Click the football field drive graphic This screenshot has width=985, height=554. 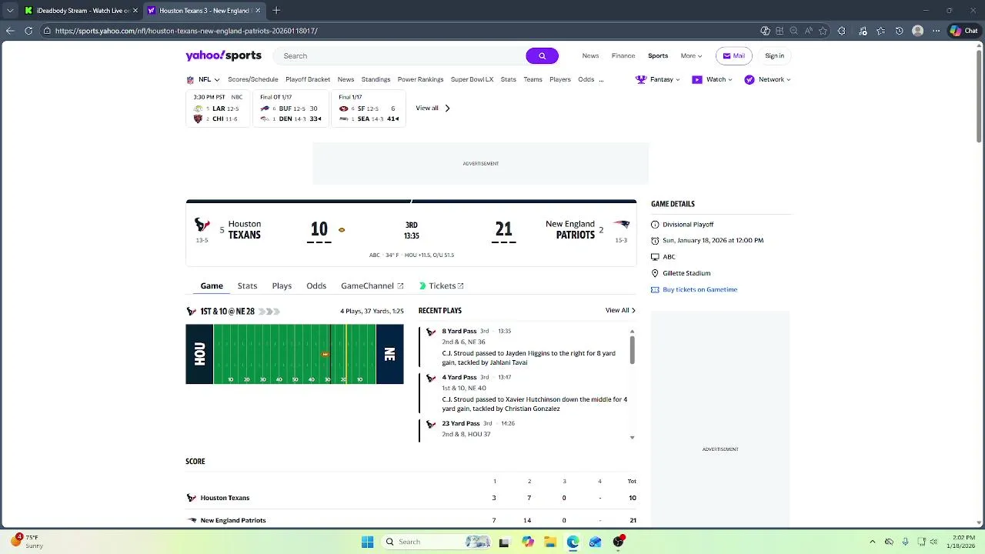(295, 354)
